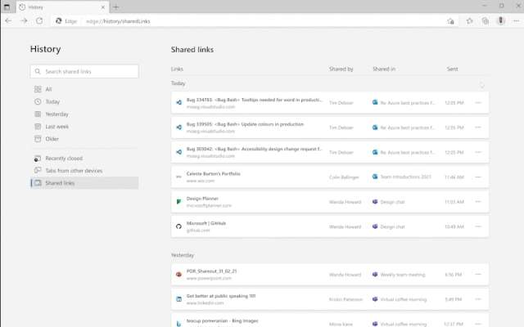Viewport: 524px width, 327px height.
Task: Click the new tab plus button
Action: coord(115,7)
